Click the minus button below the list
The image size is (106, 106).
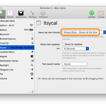(29, 92)
